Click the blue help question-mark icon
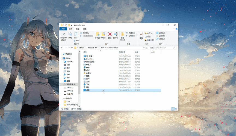Image resolution: width=236 pixels, height=136 pixels. [176, 29]
